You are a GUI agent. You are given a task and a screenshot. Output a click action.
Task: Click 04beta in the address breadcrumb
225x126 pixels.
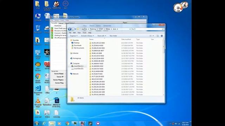(x=108, y=29)
